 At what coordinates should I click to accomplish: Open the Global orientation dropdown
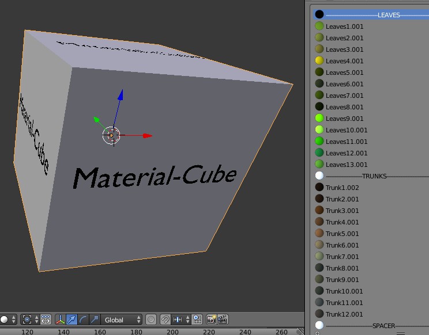pos(122,319)
